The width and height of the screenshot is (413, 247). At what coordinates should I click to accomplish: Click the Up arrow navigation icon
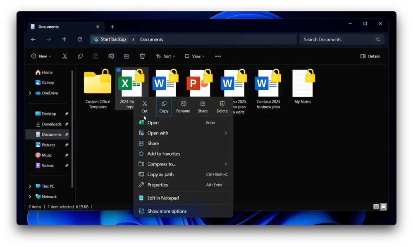click(64, 40)
